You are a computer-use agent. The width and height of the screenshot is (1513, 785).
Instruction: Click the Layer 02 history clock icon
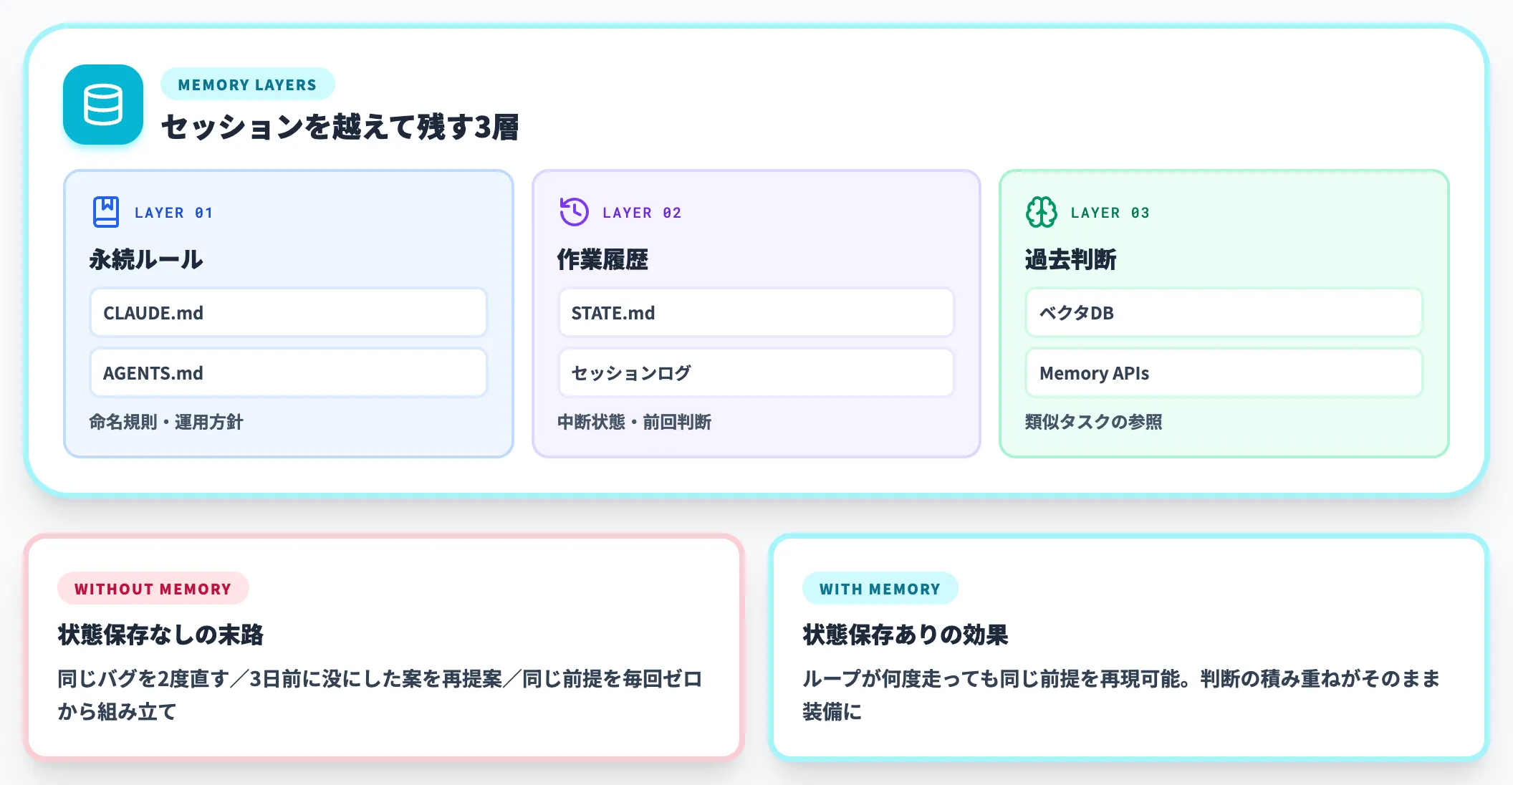574,212
